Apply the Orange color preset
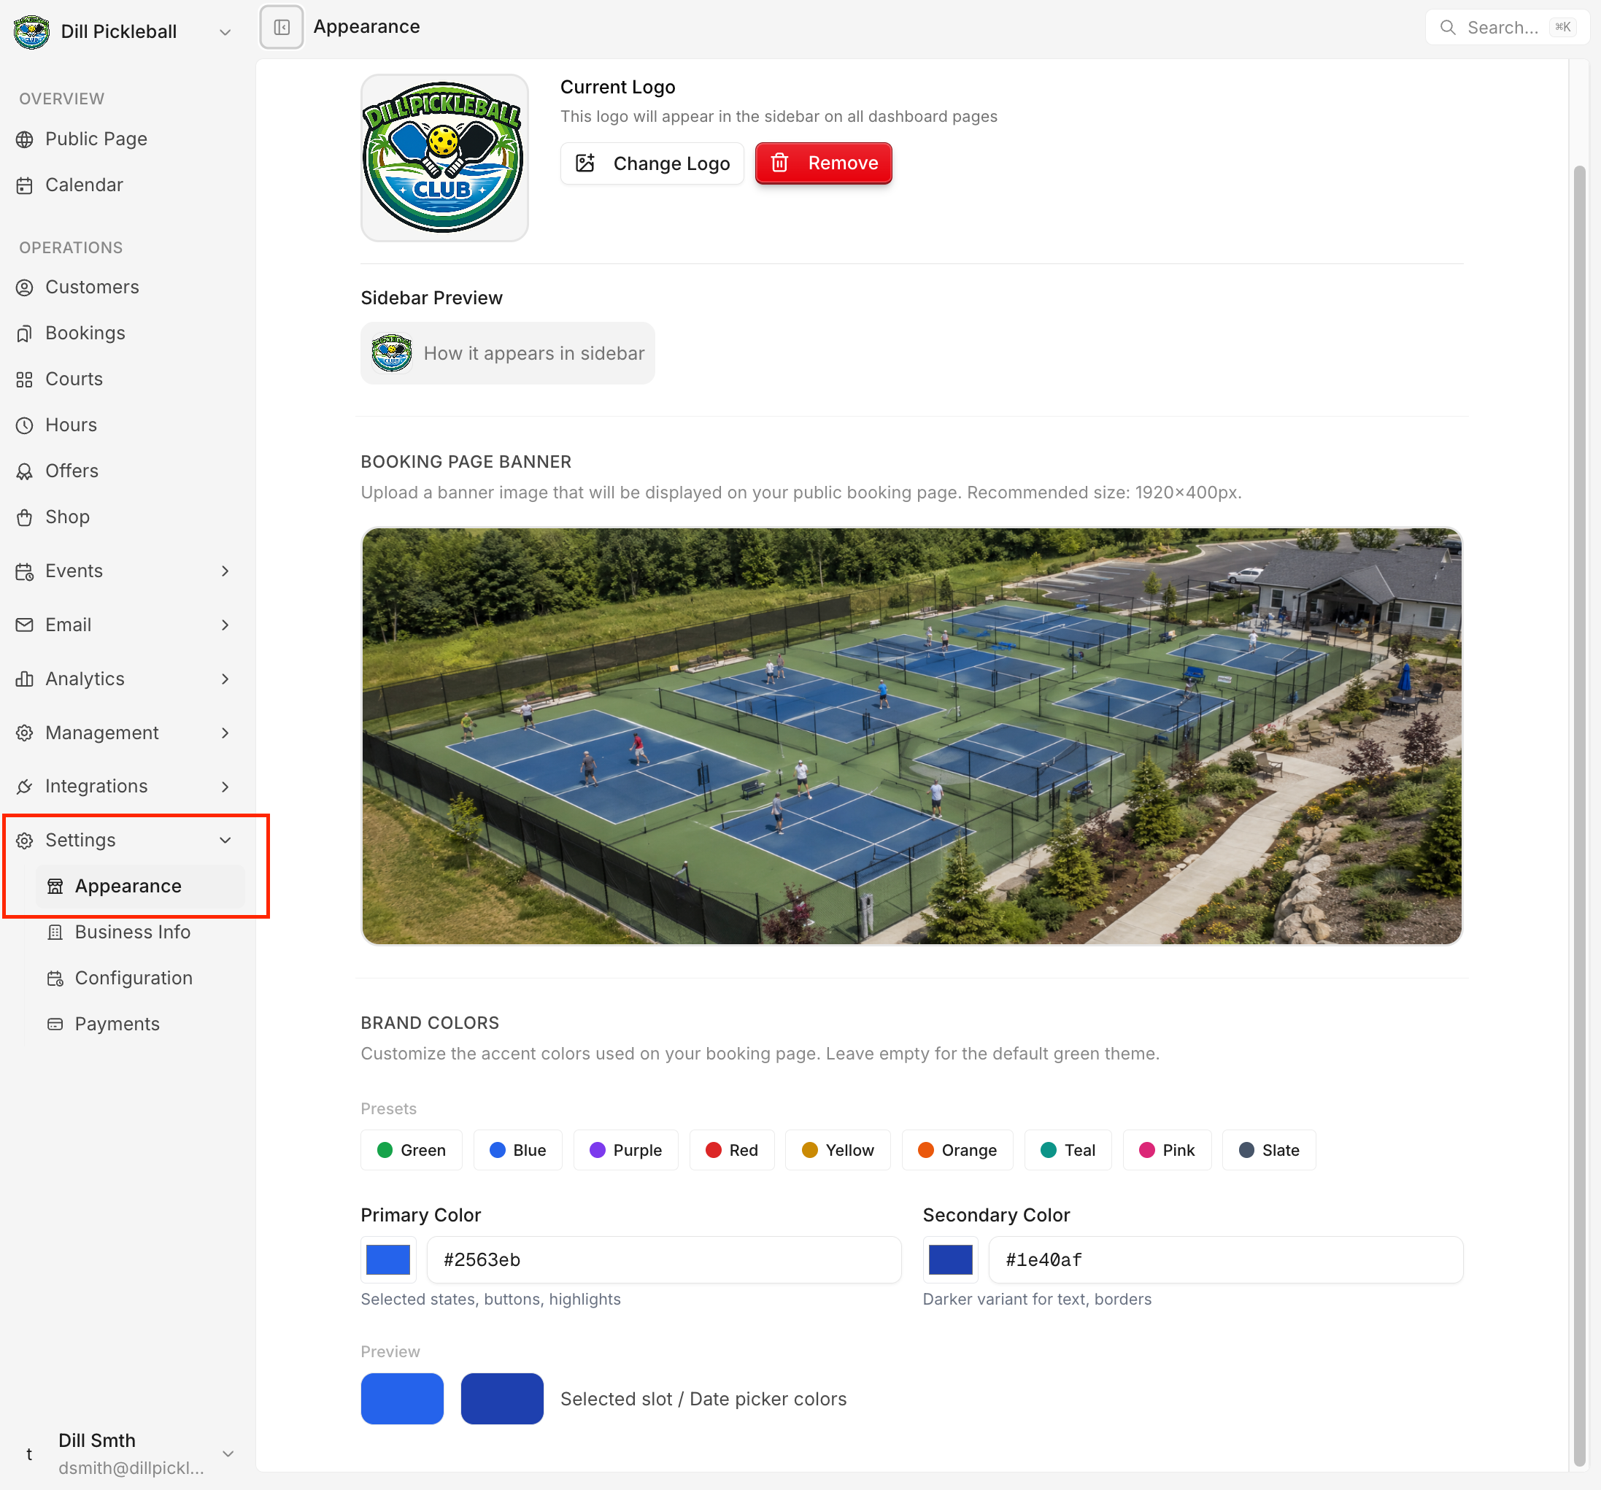 coord(957,1150)
